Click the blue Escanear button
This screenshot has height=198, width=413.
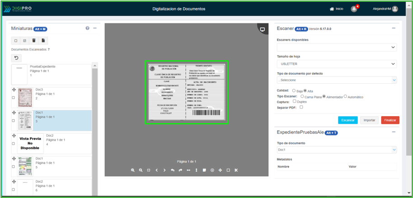347,120
